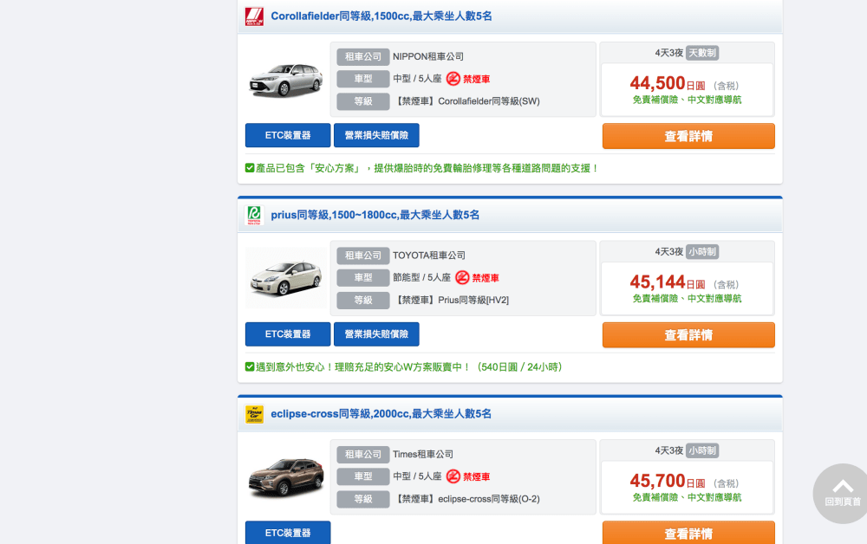Click the NIPPON rental company logo icon
The height and width of the screenshot is (544, 867).
[254, 16]
